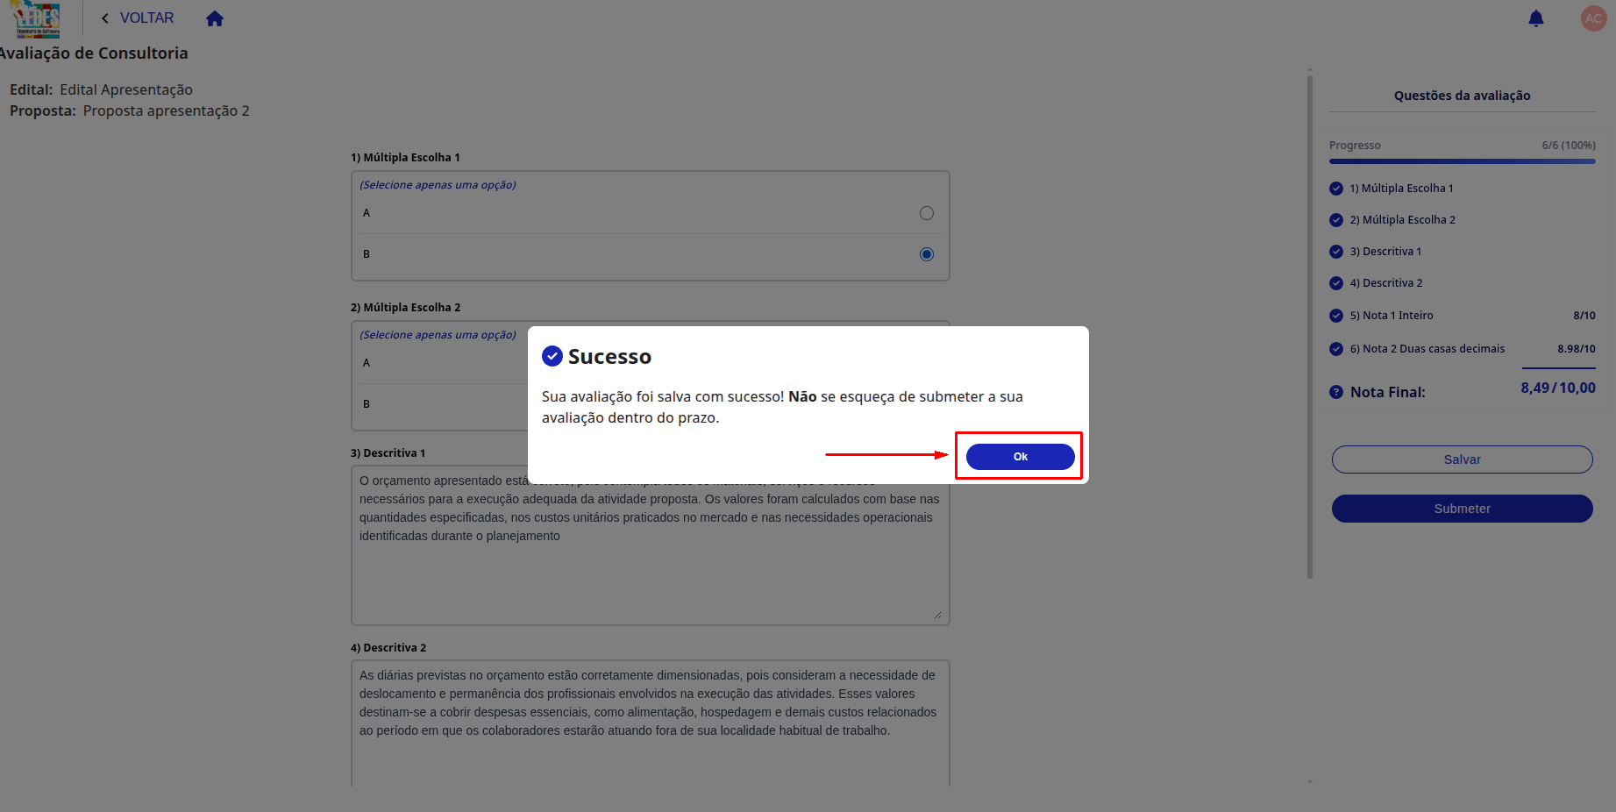Open the AC user avatar menu
Viewport: 1616px width, 812px height.
click(1593, 18)
